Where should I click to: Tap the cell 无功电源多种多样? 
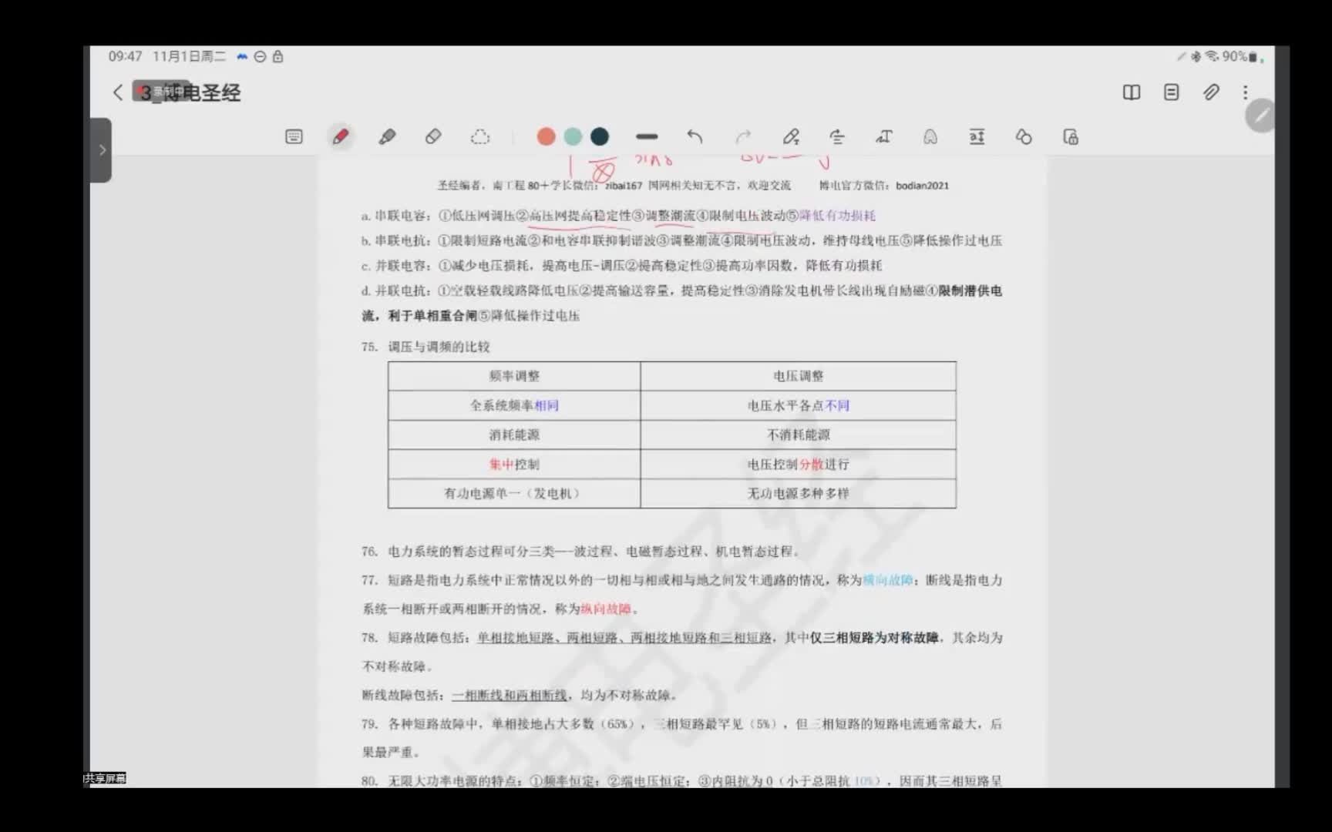pyautogui.click(x=799, y=493)
